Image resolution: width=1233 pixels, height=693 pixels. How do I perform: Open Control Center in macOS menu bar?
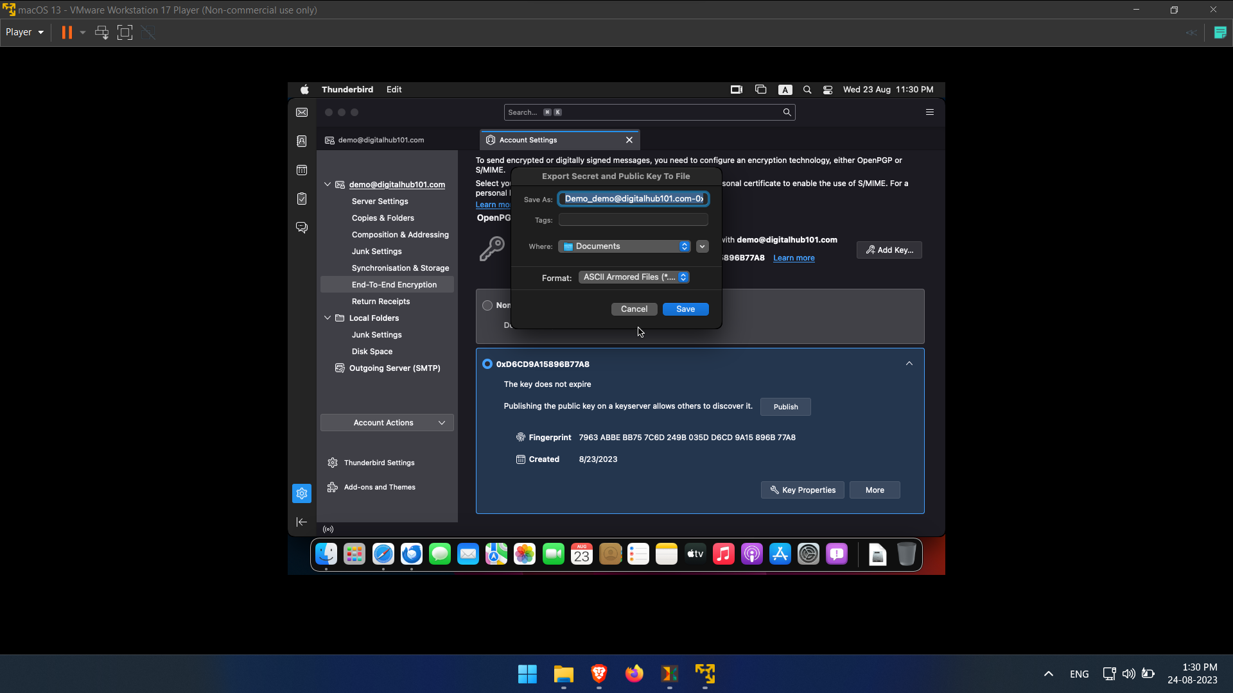828,90
